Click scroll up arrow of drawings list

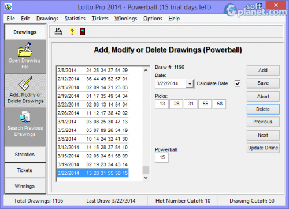pos(146,71)
